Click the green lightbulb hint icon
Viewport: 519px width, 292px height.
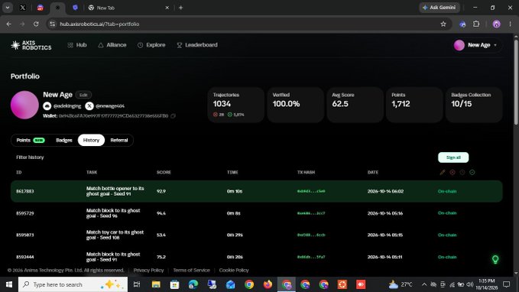click(495, 259)
